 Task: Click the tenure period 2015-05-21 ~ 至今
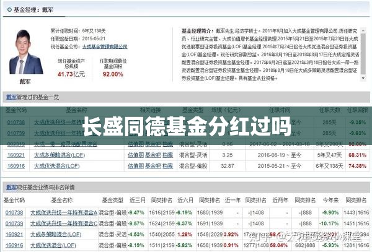[x=280, y=166]
